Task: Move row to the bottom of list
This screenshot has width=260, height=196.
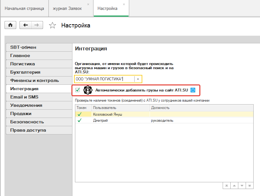Action: pyautogui.click(x=249, y=185)
